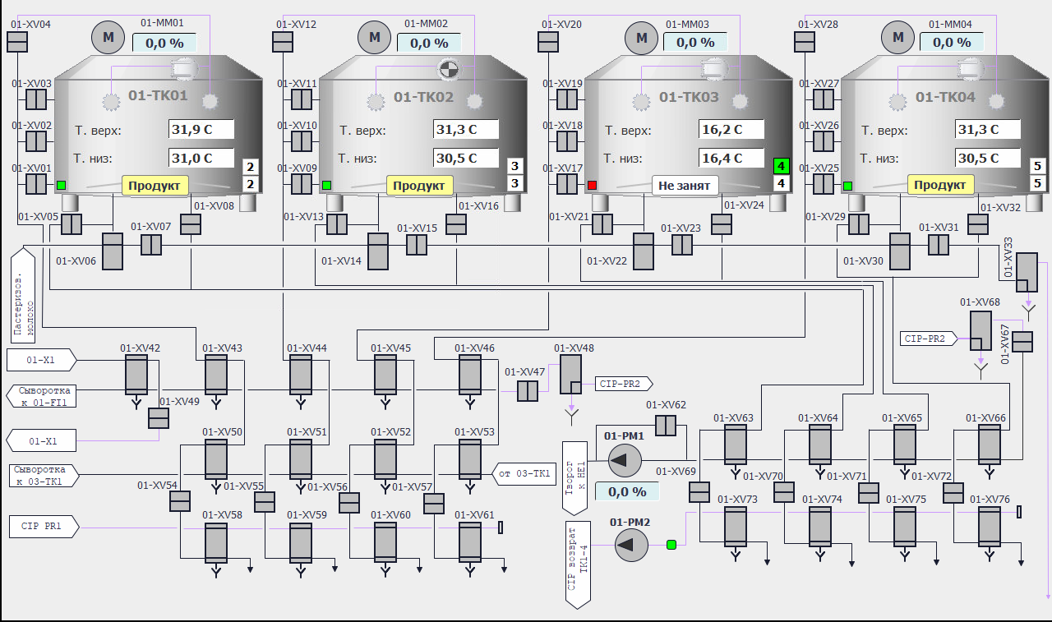Viewport: 1052px width, 622px height.
Task: Click the 01-MM02 speed value field
Action: (x=429, y=43)
